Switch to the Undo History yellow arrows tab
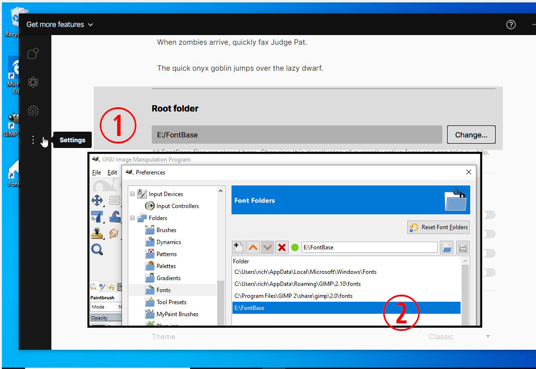Viewport: 536px width, 369px height. click(x=111, y=287)
